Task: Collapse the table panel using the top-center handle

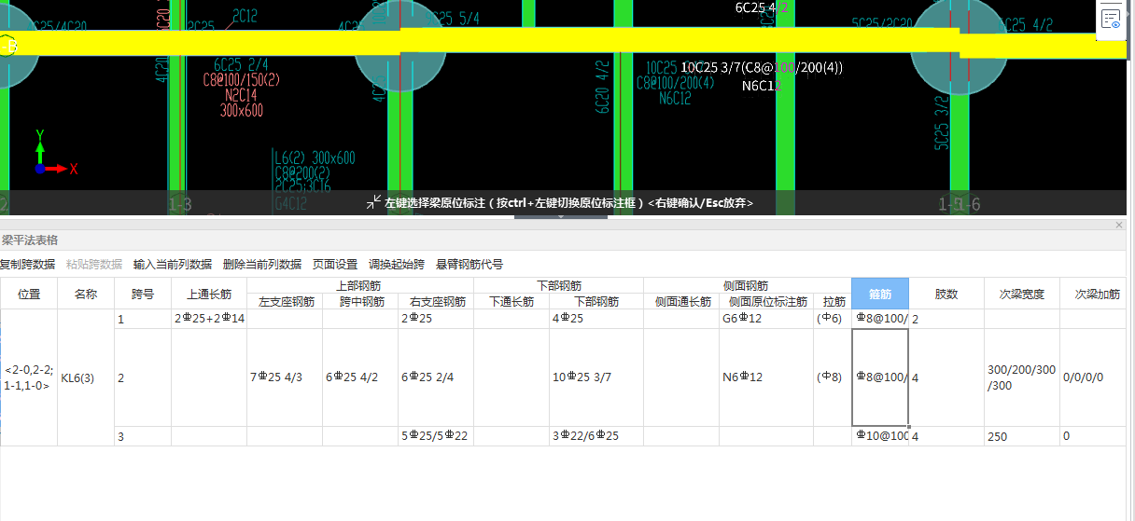Action: tap(560, 217)
